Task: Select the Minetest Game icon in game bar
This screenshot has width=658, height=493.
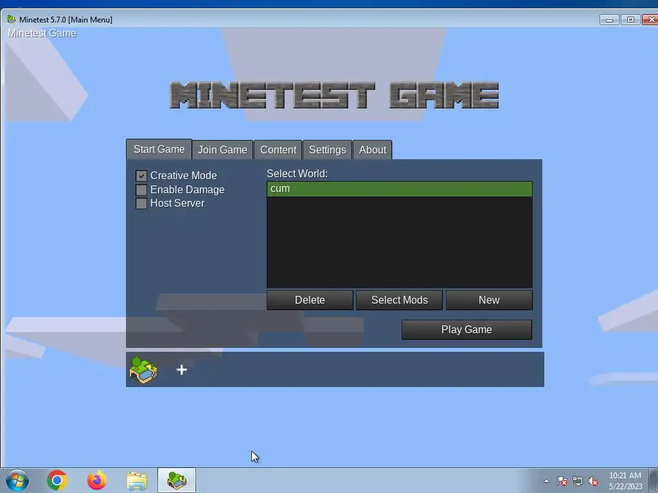Action: pyautogui.click(x=143, y=370)
